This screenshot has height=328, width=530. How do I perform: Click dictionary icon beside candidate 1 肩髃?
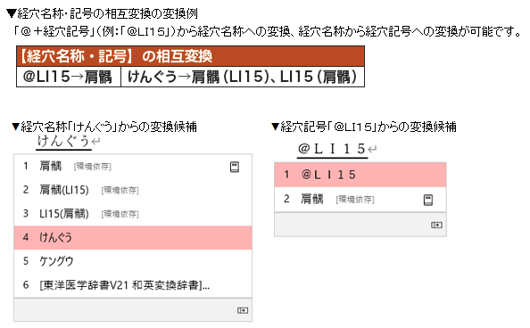coord(235,167)
